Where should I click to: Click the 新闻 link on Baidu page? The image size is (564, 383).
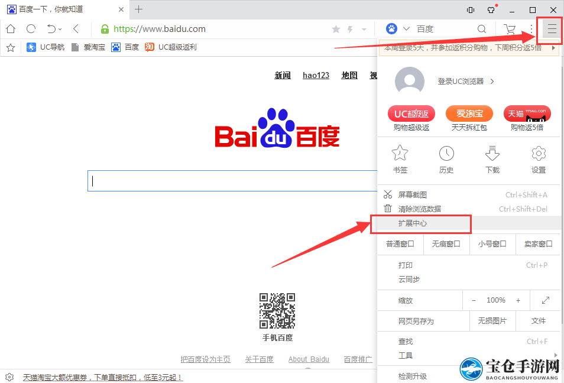coord(283,75)
